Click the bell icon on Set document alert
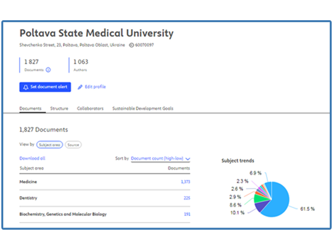 pos(26,87)
